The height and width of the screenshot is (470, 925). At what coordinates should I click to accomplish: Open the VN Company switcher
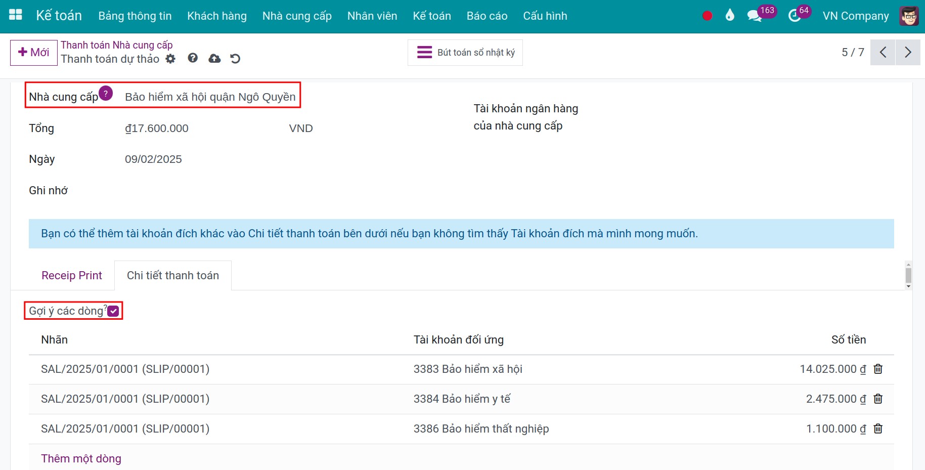856,16
